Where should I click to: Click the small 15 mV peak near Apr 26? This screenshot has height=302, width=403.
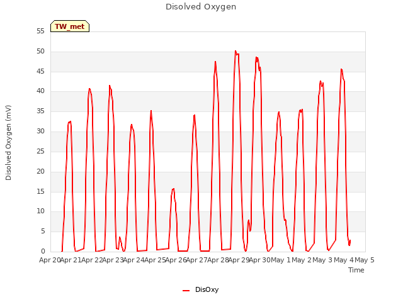click(x=174, y=189)
